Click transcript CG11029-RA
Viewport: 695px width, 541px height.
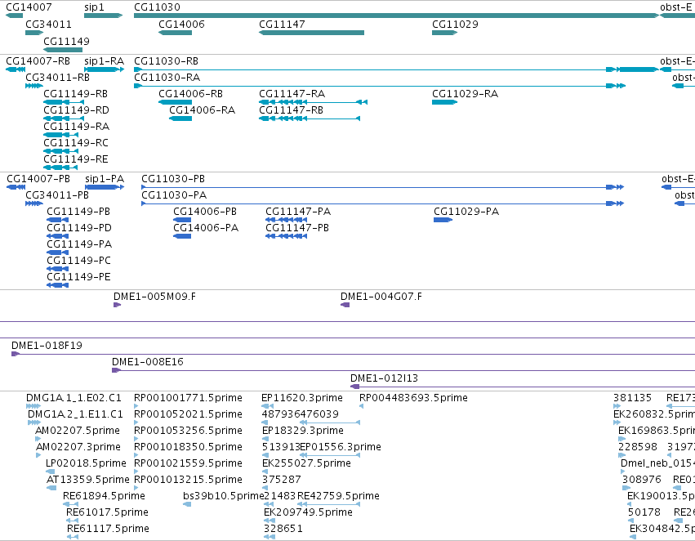point(466,94)
